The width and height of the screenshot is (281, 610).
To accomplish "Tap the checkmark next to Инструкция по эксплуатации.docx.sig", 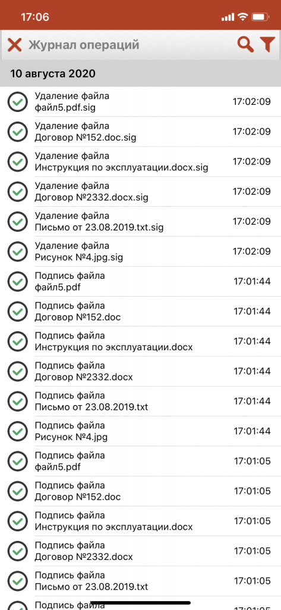I will [x=17, y=161].
